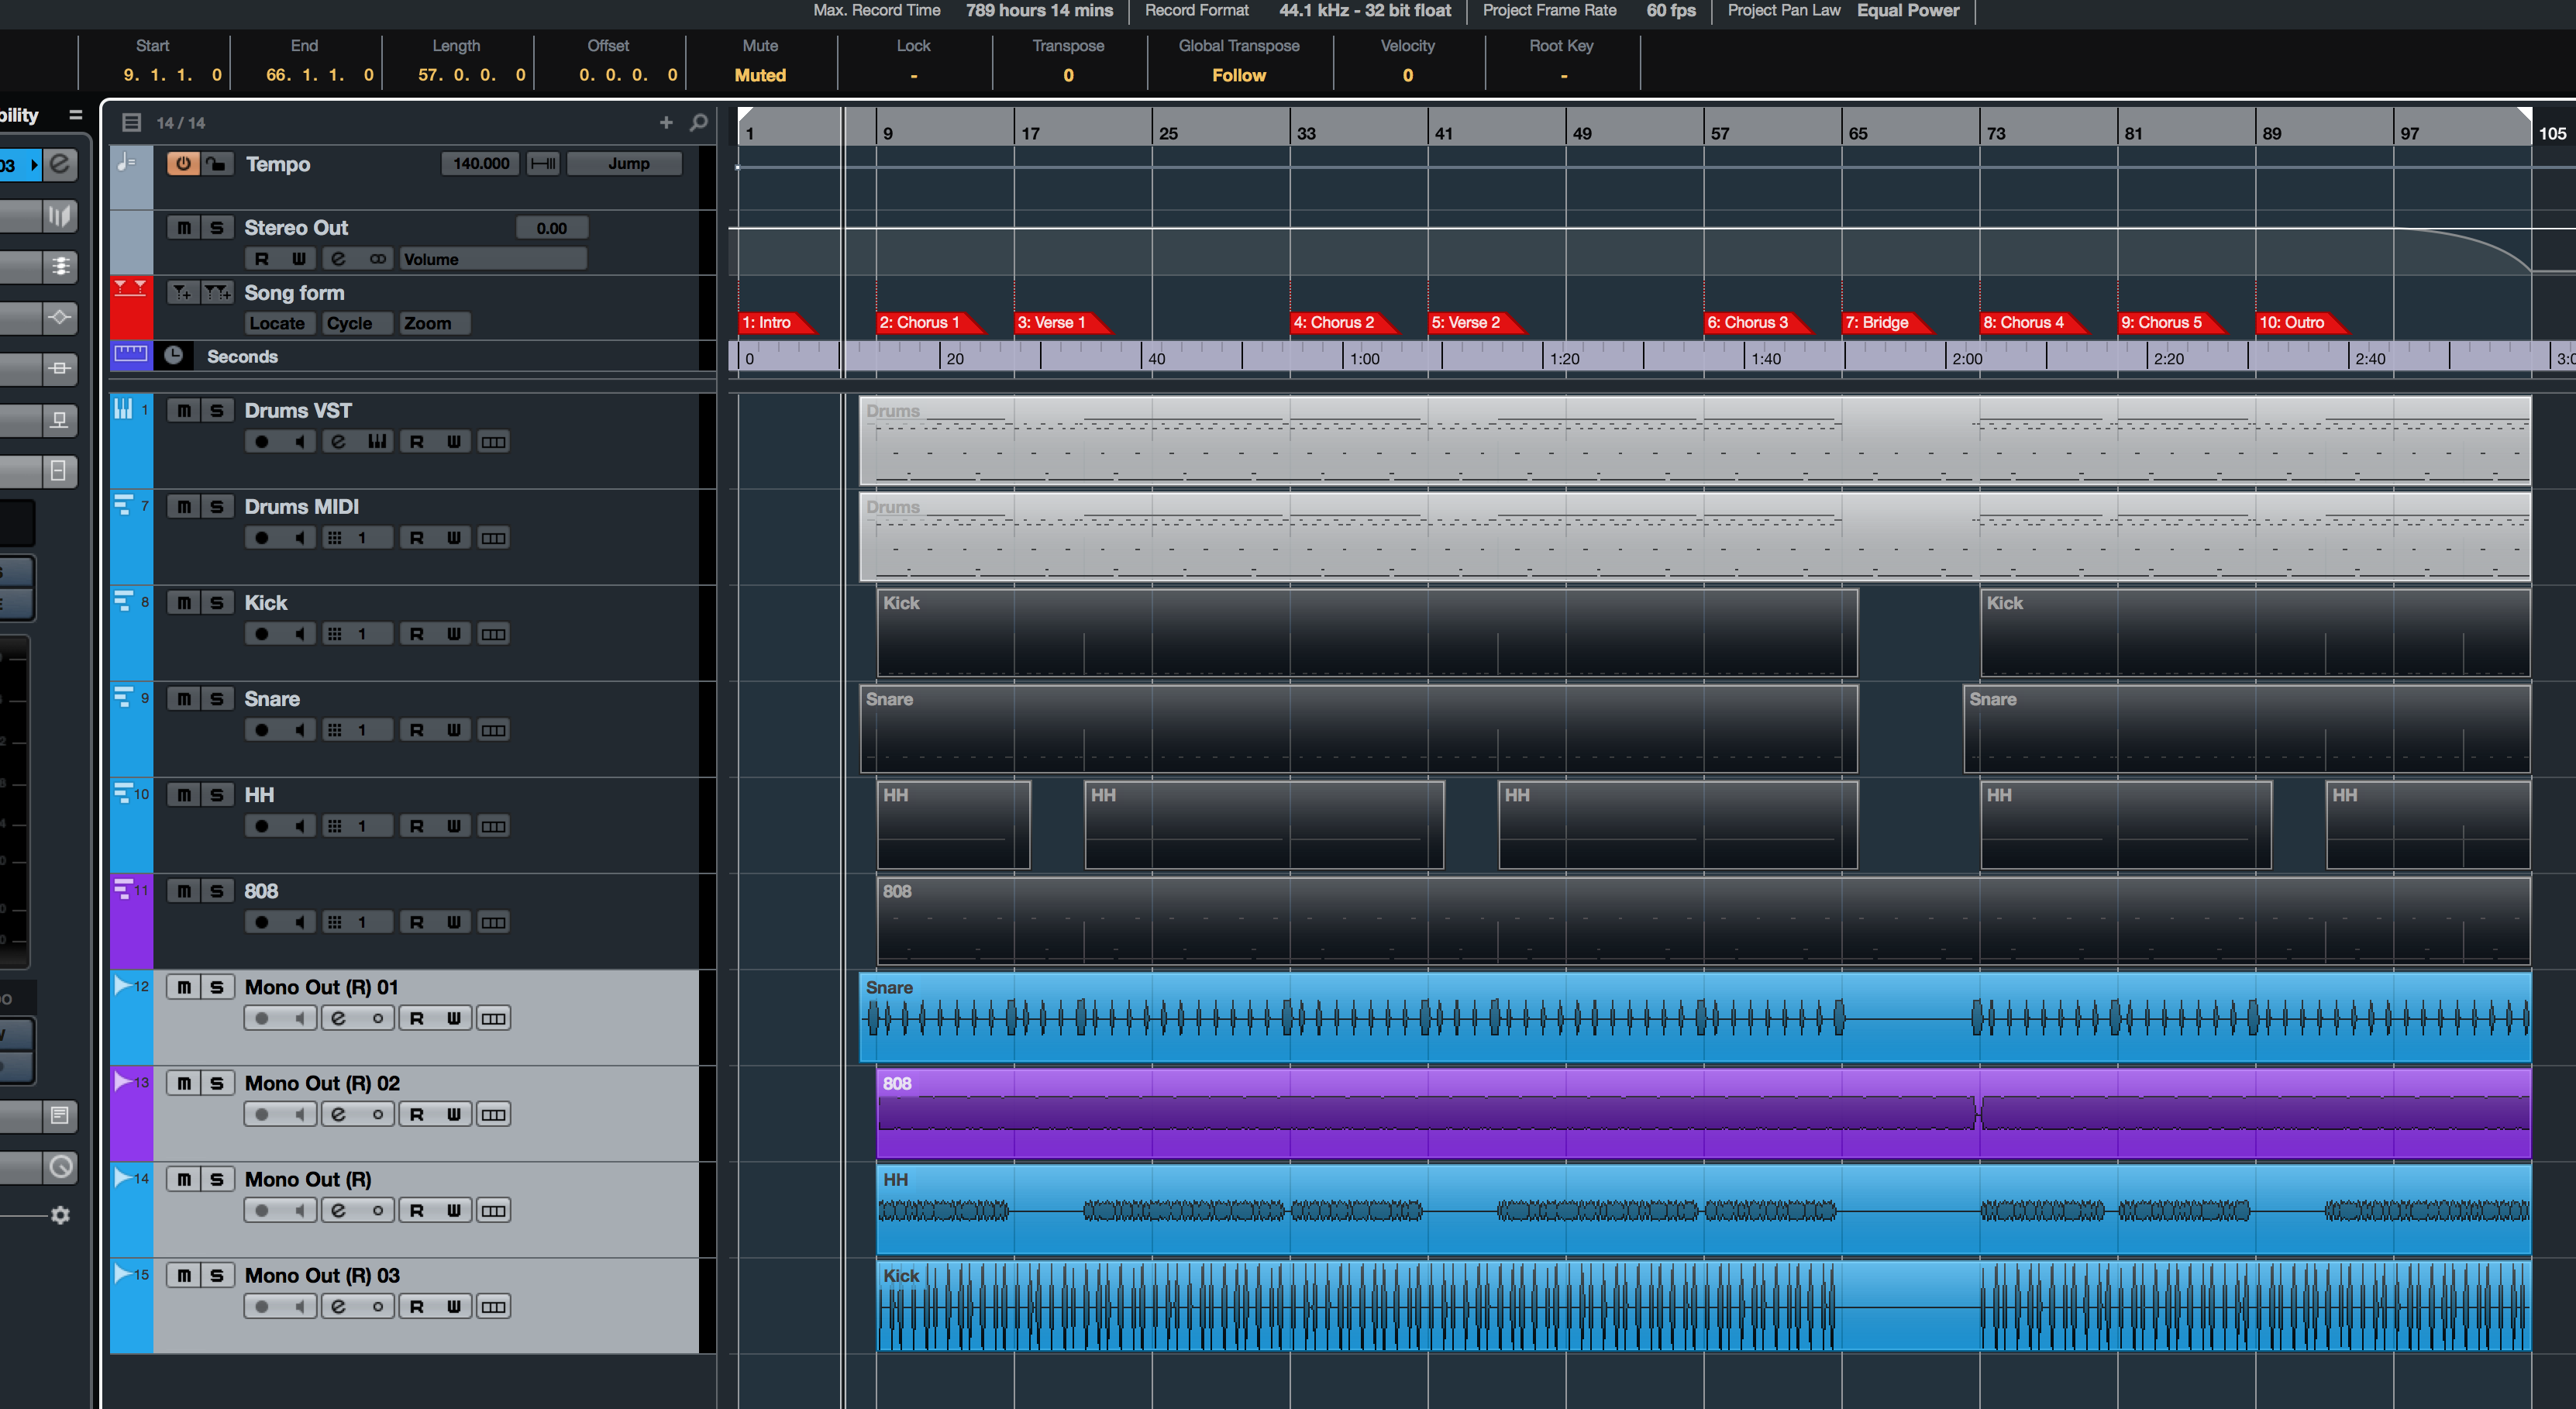Click Add Cycle Marker icon on Song form
The width and height of the screenshot is (2576, 1409).
[x=217, y=292]
